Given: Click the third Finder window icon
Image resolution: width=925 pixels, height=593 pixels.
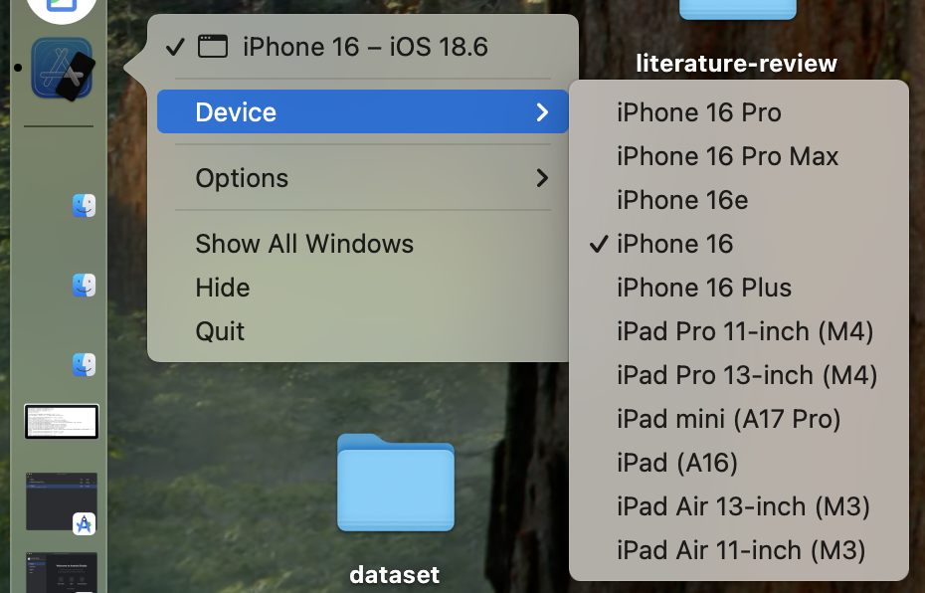Looking at the screenshot, I should (84, 365).
